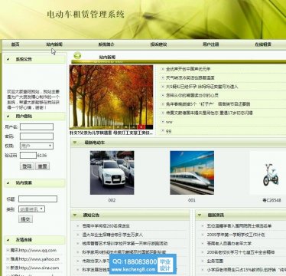Open the 投诉建议 navigation item
The width and height of the screenshot is (286, 276).
(x=158, y=44)
